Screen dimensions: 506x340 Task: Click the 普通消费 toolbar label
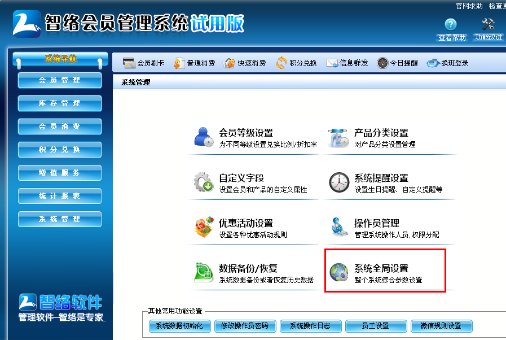[201, 63]
